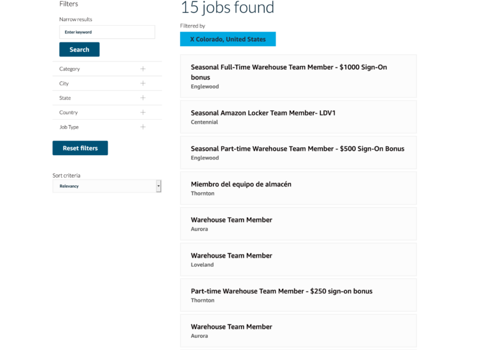Open the Sort criteria Relevancy dropdown
The height and width of the screenshot is (350, 498).
(107, 186)
